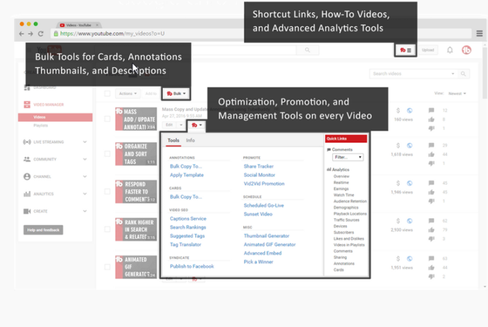Viewport: 488px width, 327px height.
Task: Open the Chrome hamburger menu icon
Action: pos(479,34)
